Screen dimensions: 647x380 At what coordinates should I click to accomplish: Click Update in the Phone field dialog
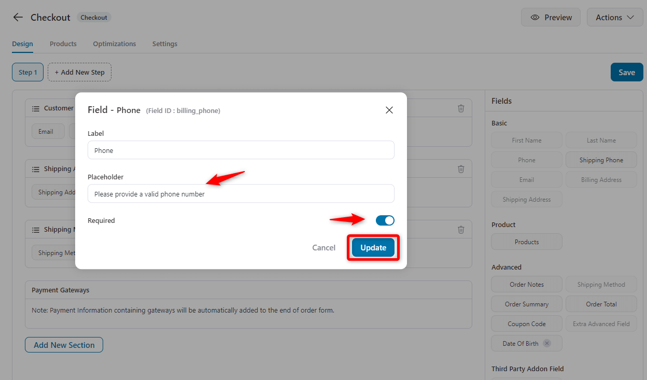pyautogui.click(x=373, y=248)
